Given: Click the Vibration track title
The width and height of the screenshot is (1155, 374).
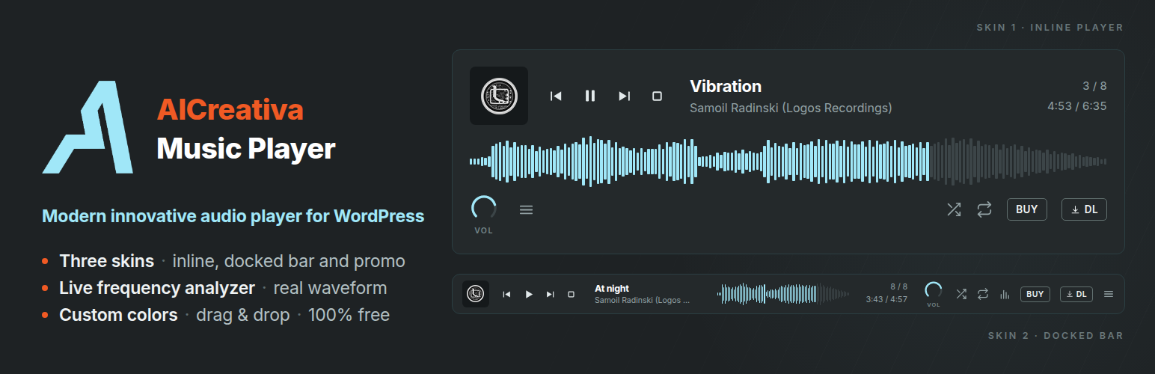Looking at the screenshot, I should pyautogui.click(x=726, y=86).
